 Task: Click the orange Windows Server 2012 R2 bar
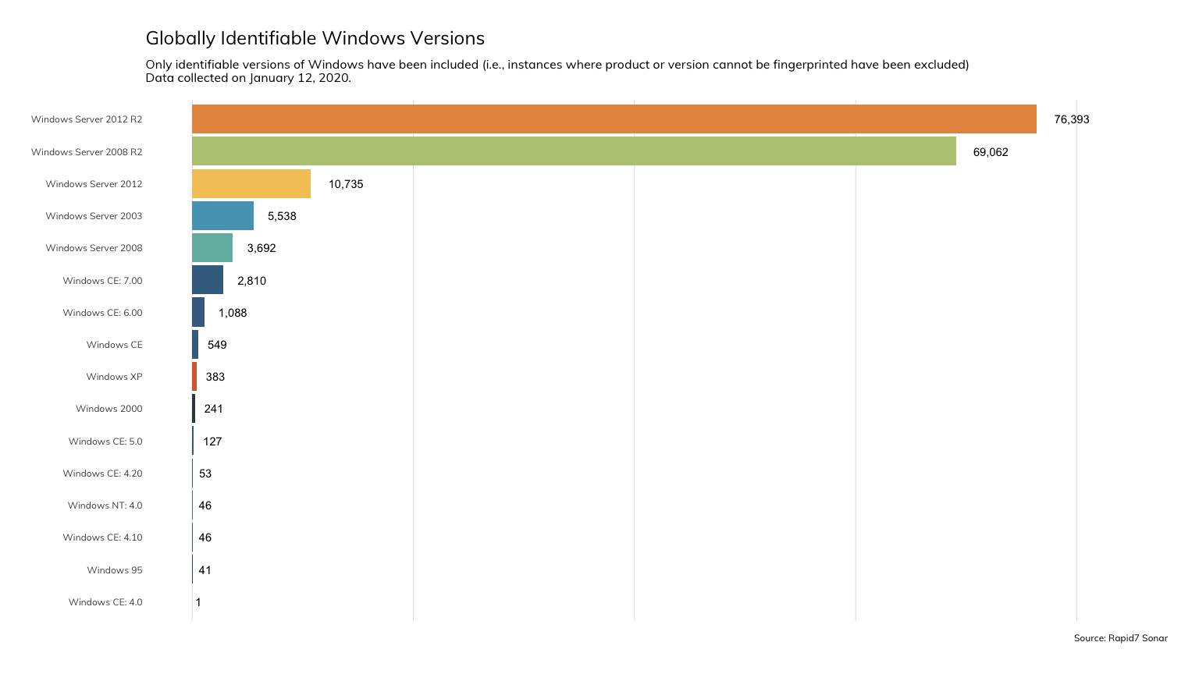614,119
